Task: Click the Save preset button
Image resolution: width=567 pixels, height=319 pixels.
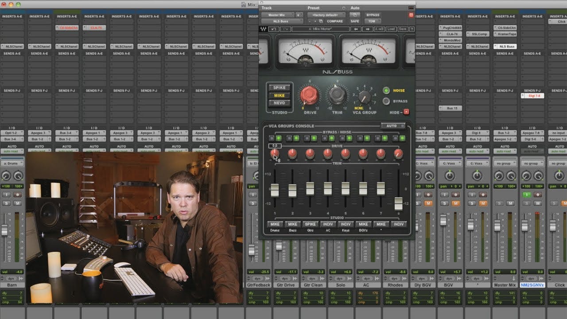Action: (402, 29)
